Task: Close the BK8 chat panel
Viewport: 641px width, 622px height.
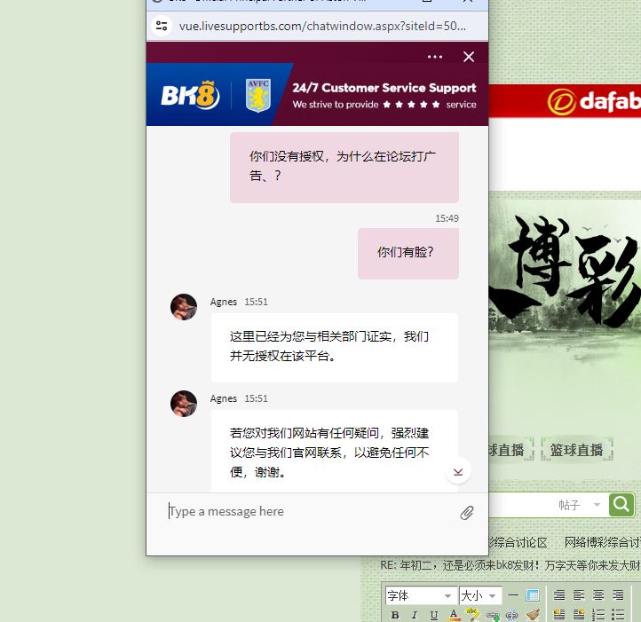Action: 469,57
